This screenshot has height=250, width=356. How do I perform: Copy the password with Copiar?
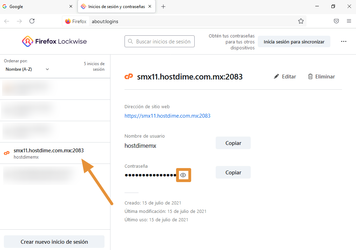pos(233,173)
